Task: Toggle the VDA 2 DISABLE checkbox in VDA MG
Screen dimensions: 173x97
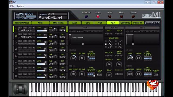Action: pyautogui.click(x=116, y=34)
